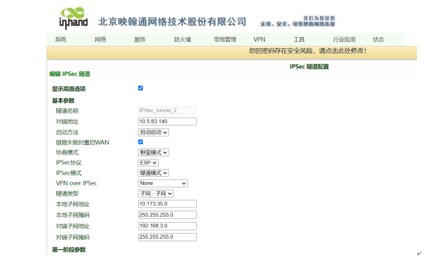Viewport: 448px width, 259px height.
Task: Open the 防火墙 menu
Action: click(183, 39)
